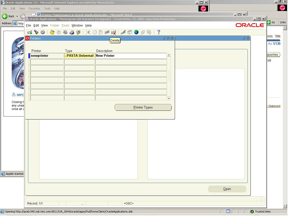Select the Show Navigator compass icon
The width and height of the screenshot is (288, 216).
42,32
